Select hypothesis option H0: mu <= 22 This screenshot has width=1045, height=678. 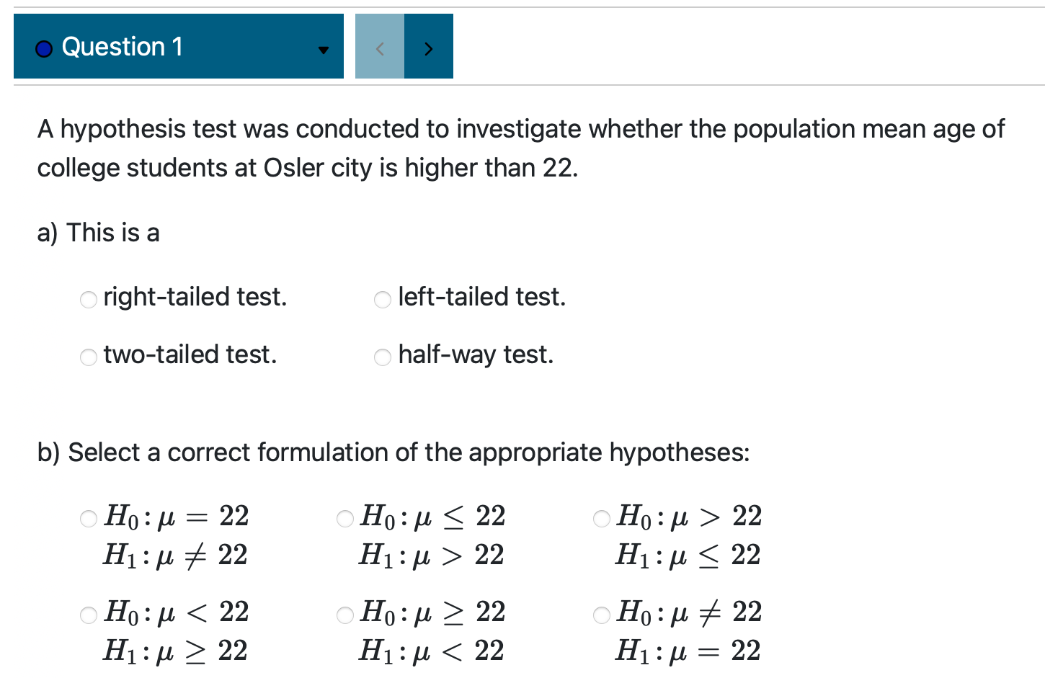click(344, 518)
